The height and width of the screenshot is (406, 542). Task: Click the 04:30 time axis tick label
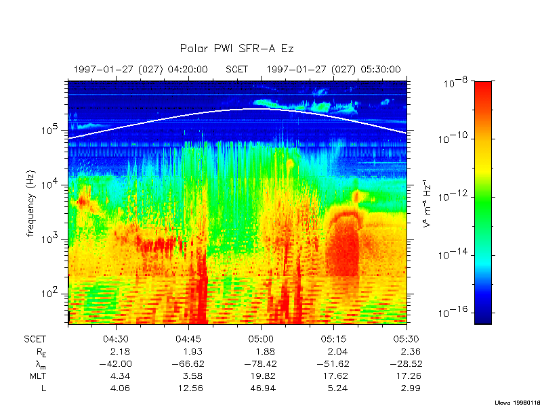(x=116, y=338)
